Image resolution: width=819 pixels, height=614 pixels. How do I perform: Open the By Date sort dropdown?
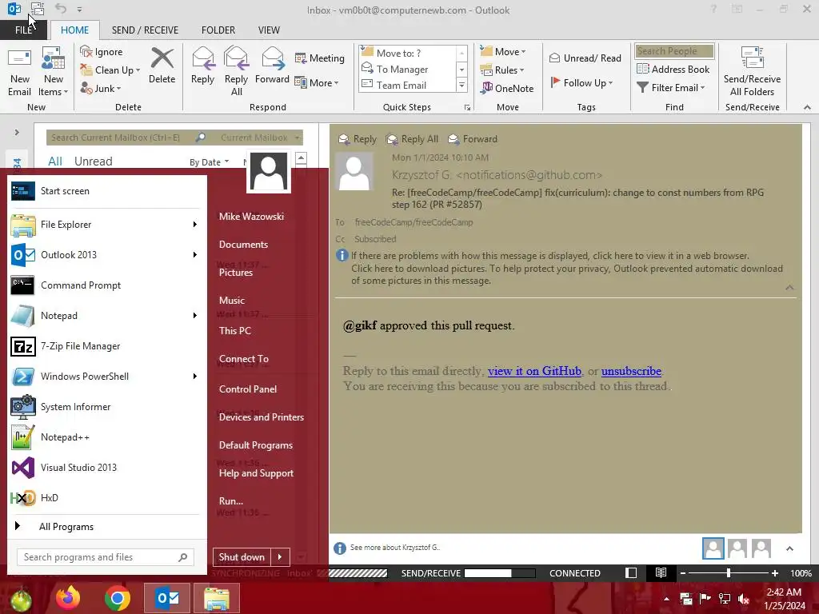(209, 161)
